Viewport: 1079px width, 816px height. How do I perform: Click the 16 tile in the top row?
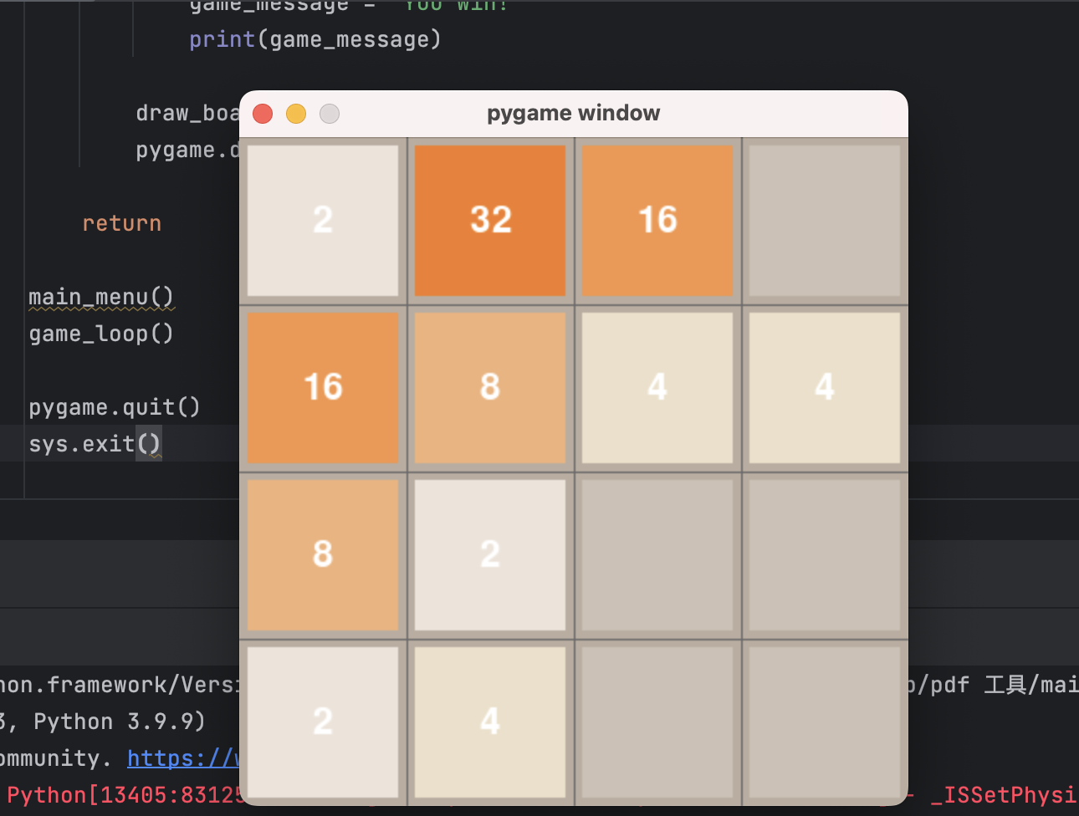coord(657,221)
